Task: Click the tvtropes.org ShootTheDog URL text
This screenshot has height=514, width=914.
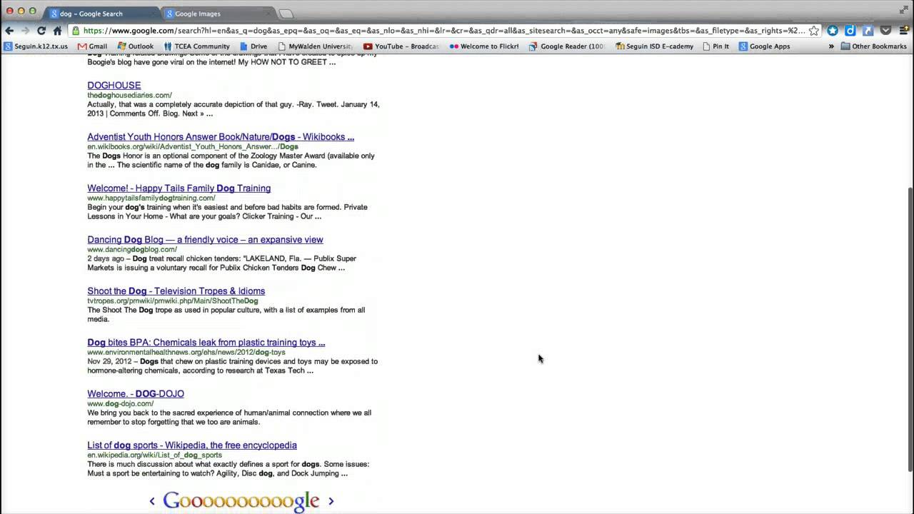Action: (172, 301)
